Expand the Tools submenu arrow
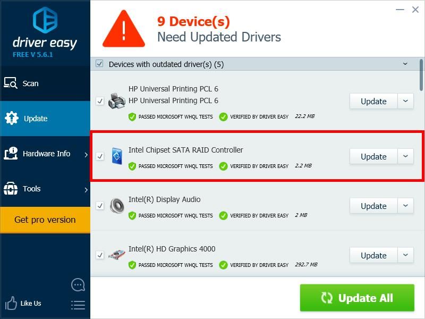 coord(86,190)
